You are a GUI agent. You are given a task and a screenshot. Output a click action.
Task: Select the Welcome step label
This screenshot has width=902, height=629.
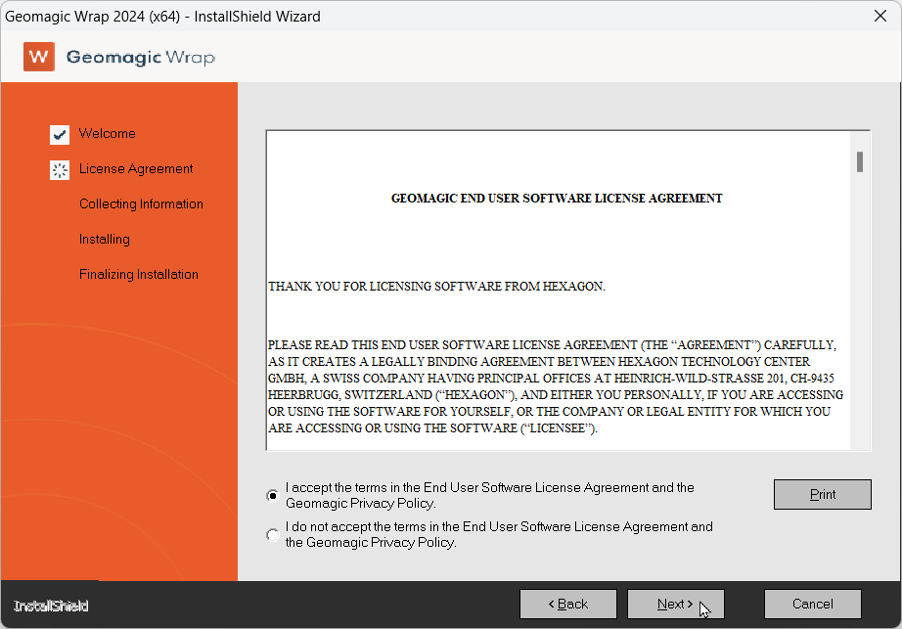pos(108,134)
